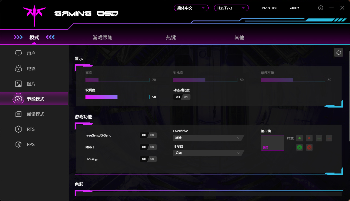This screenshot has width=350, height=201.
Task: Choose the green scope reticle crosshair style
Action: [x=300, y=147]
